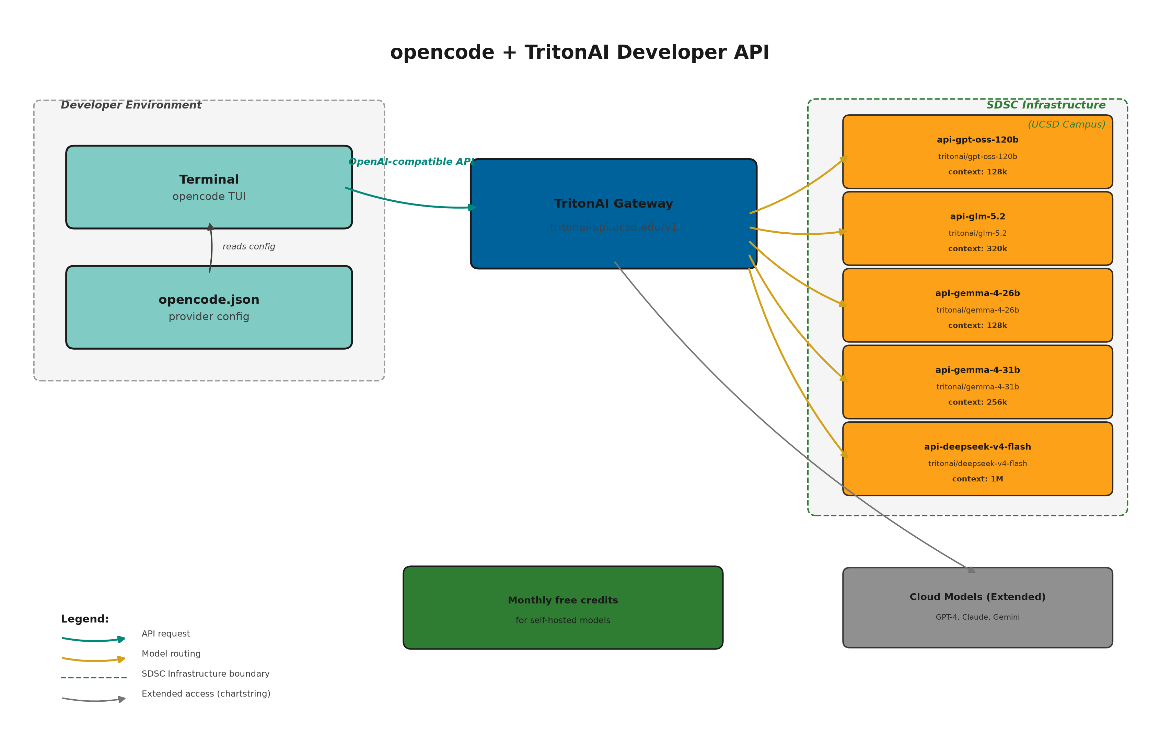Click the SDSC Infrastructure label
1160x748 pixels.
[x=1045, y=105]
